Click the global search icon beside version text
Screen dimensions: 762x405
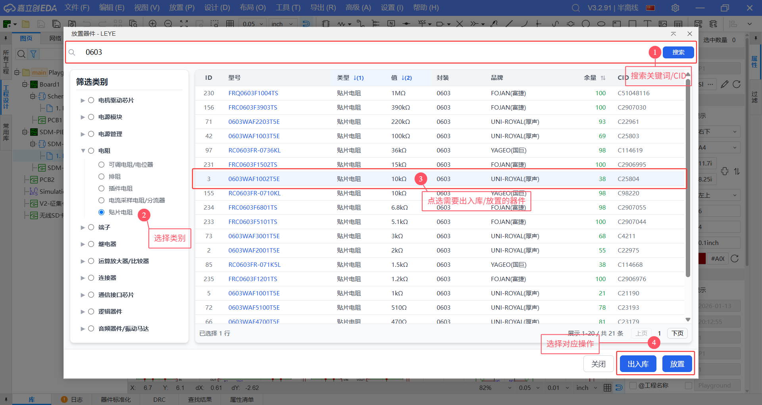pyautogui.click(x=575, y=8)
